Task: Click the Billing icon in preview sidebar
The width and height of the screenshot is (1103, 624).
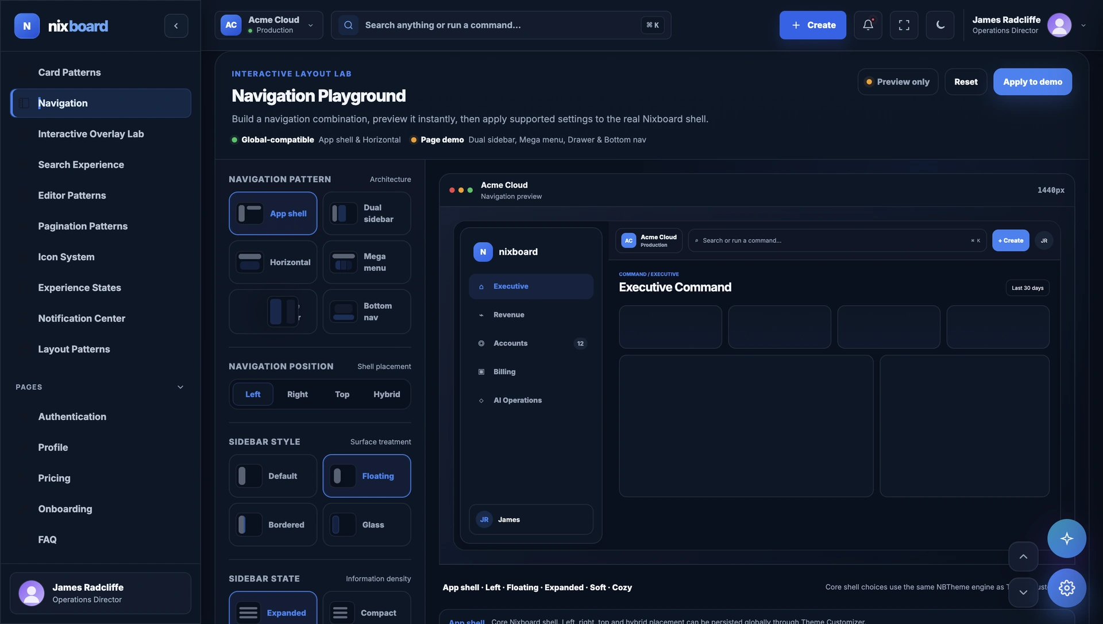Action: click(481, 372)
